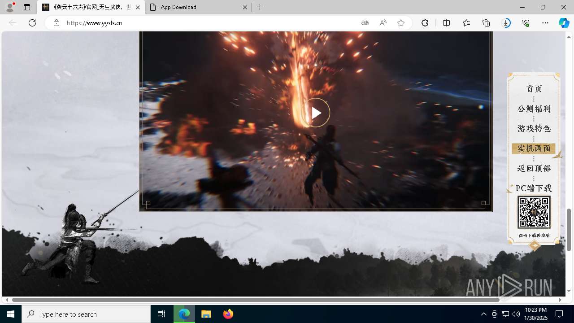This screenshot has height=323, width=574.
Task: Play the gameplay video
Action: point(316,113)
